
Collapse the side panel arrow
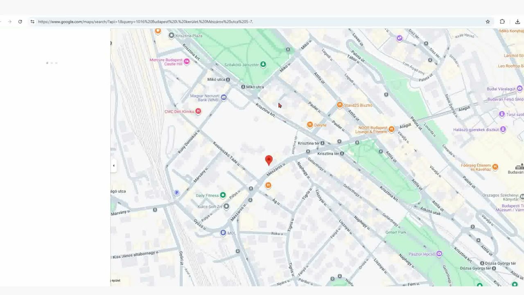114,166
